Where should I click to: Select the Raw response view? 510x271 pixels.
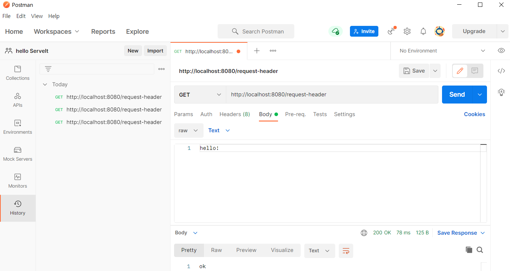[217, 250]
